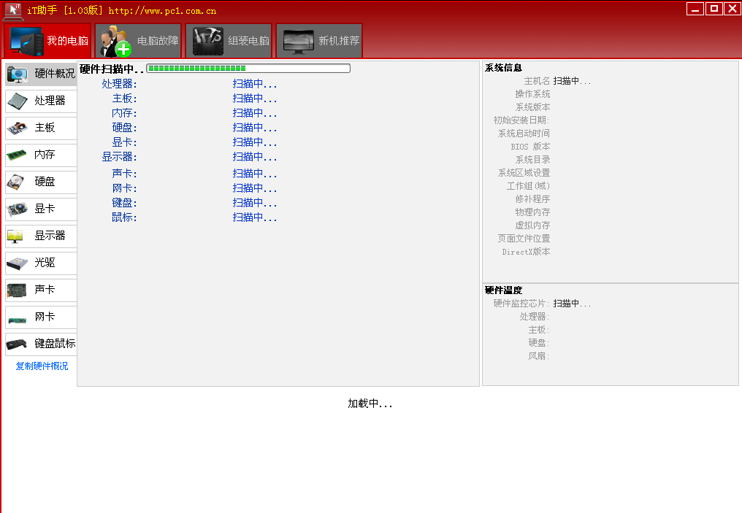Click the 硬件概况 magnifier monitor icon
Viewport: 742px width, 513px height.
tap(18, 74)
